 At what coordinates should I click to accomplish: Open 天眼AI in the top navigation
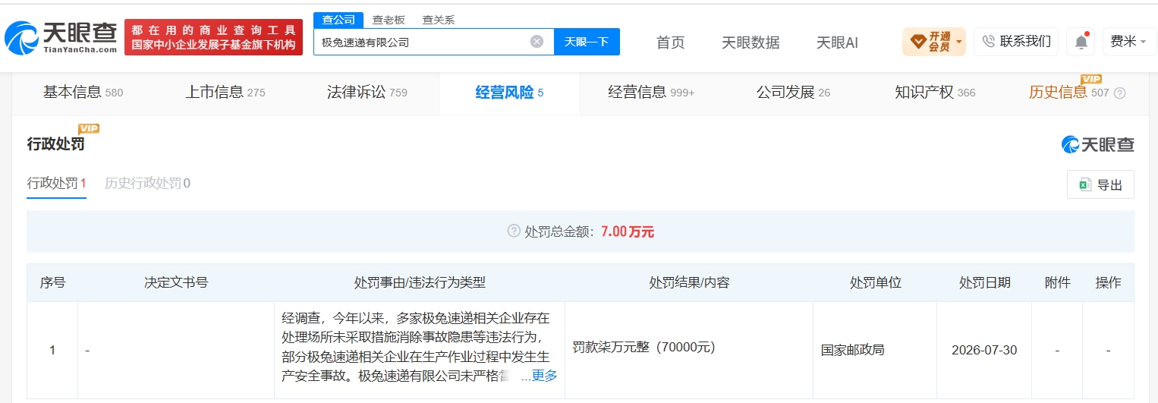[x=837, y=43]
